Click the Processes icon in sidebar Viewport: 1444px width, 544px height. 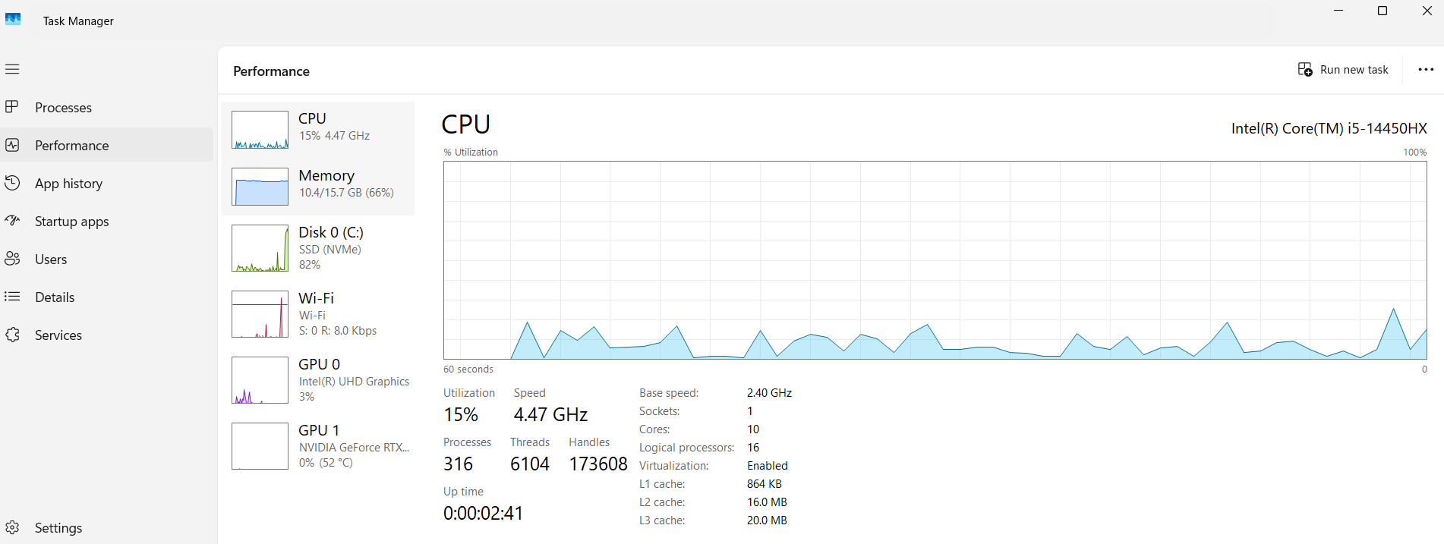(12, 107)
